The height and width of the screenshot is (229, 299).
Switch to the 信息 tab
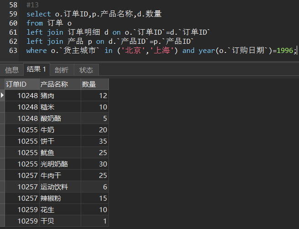click(x=12, y=70)
